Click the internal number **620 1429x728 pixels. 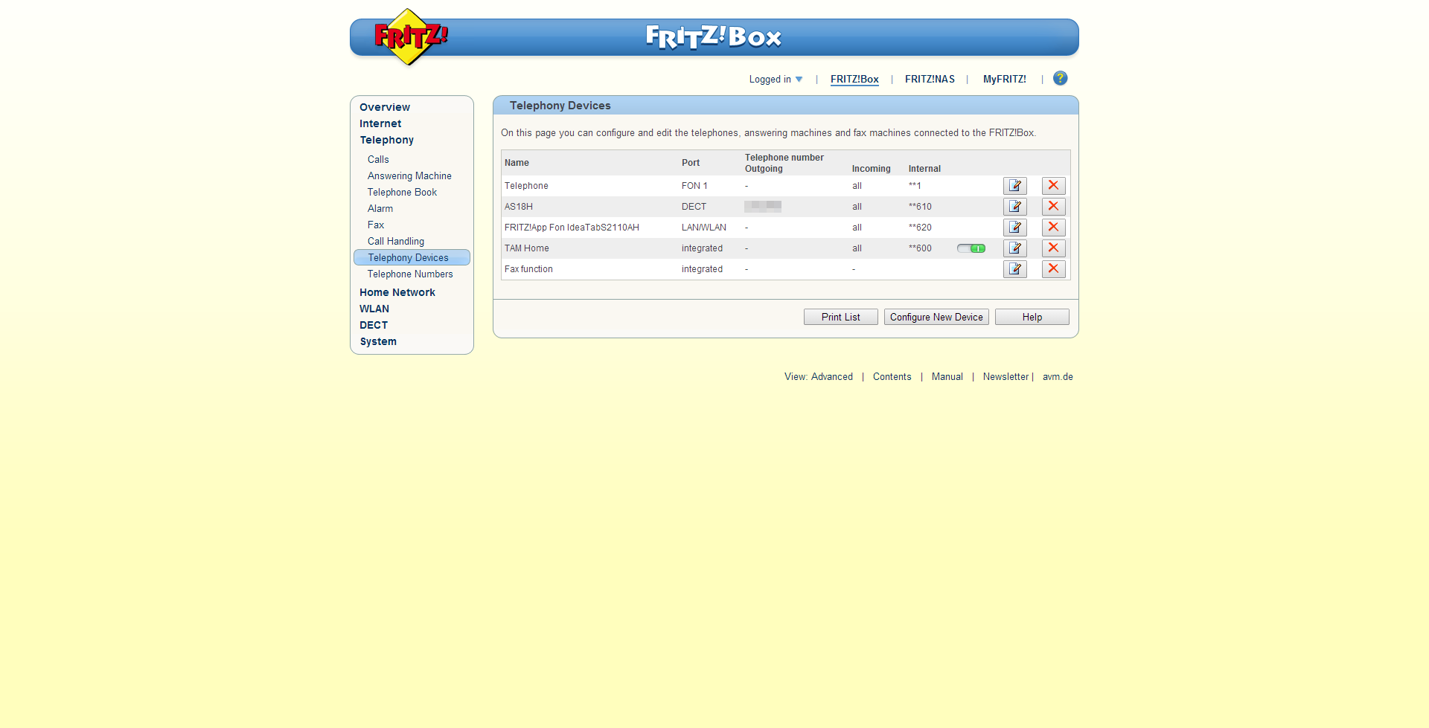pyautogui.click(x=920, y=228)
